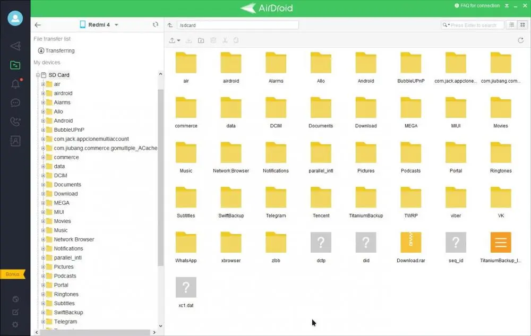Click the globe icon above the edit icon
This screenshot has height=336, width=531.
[15, 299]
